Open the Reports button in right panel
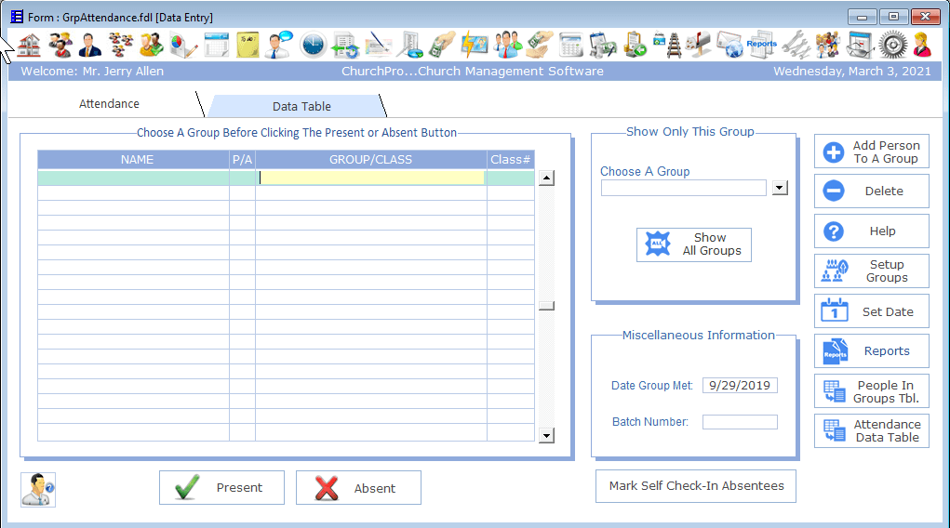The image size is (950, 528). (871, 350)
